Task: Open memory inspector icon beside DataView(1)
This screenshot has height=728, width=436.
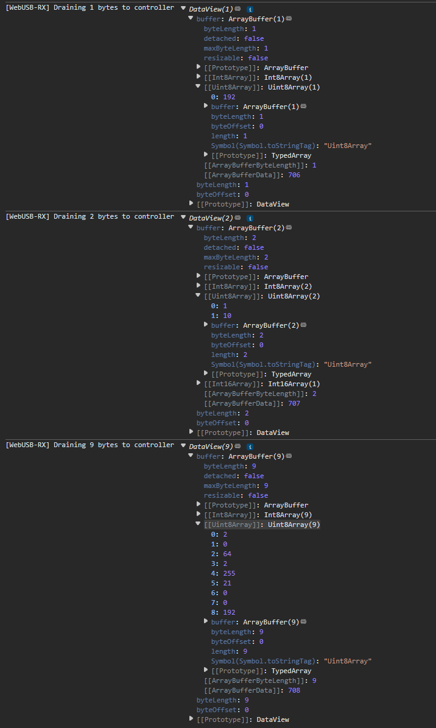Action: click(237, 10)
